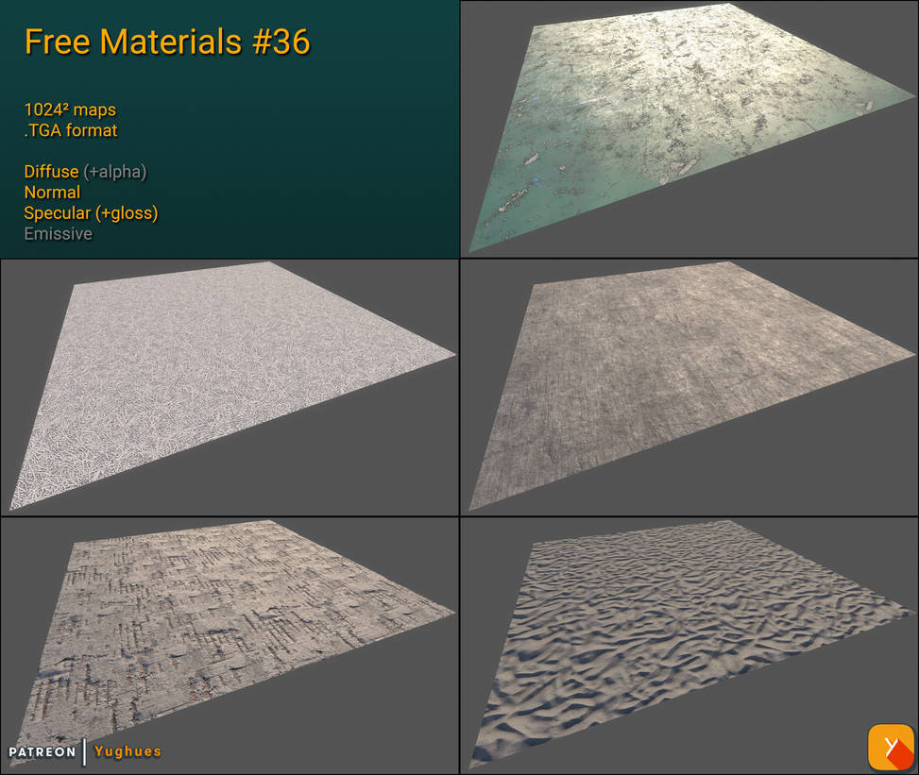The width and height of the screenshot is (919, 775).
Task: Click the "1024² maps" resolution text
Action: pos(70,110)
